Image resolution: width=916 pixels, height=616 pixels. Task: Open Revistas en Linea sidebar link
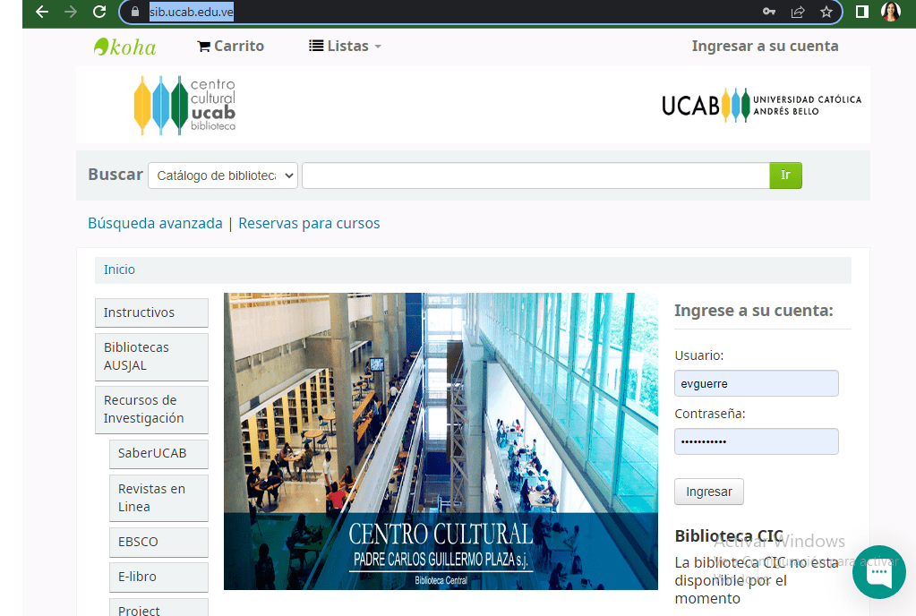pos(158,498)
